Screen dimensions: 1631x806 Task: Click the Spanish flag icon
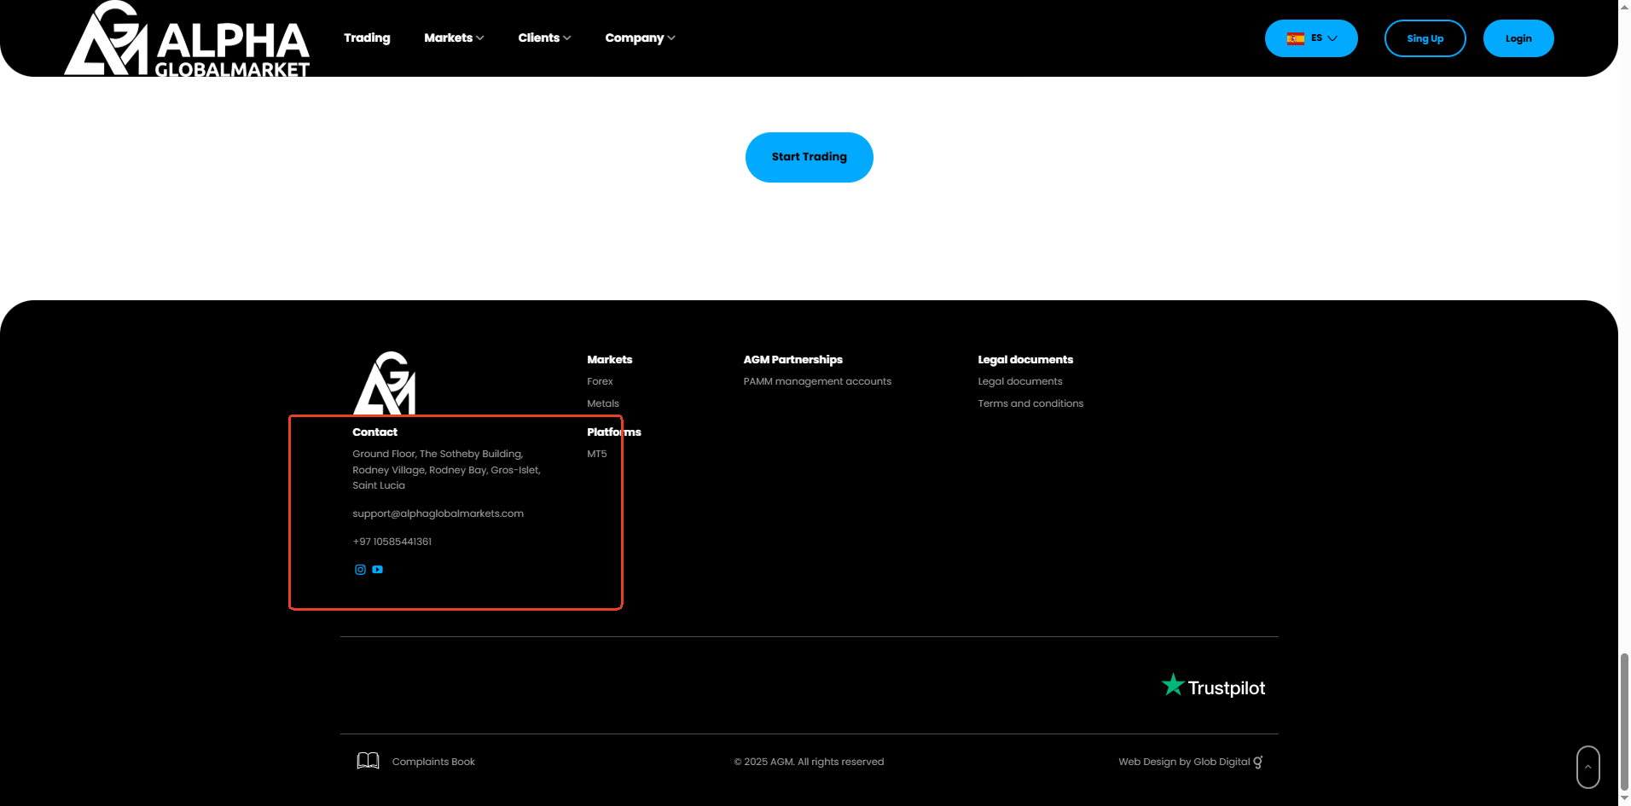click(1296, 38)
